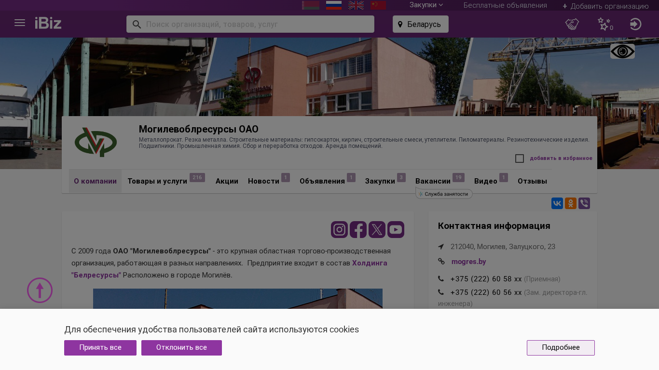Click the phone number +375 (222) 60 56 xx
The height and width of the screenshot is (370, 659).
pos(486,292)
